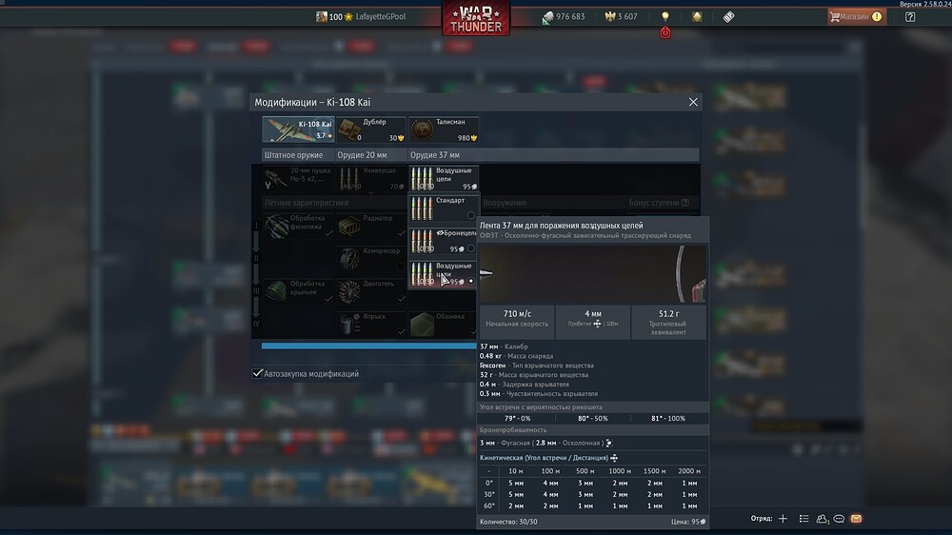Screen dimensions: 952x535
Task: Collapse the 37 mm Воздушные цели belt dropdown
Action: click(444, 179)
